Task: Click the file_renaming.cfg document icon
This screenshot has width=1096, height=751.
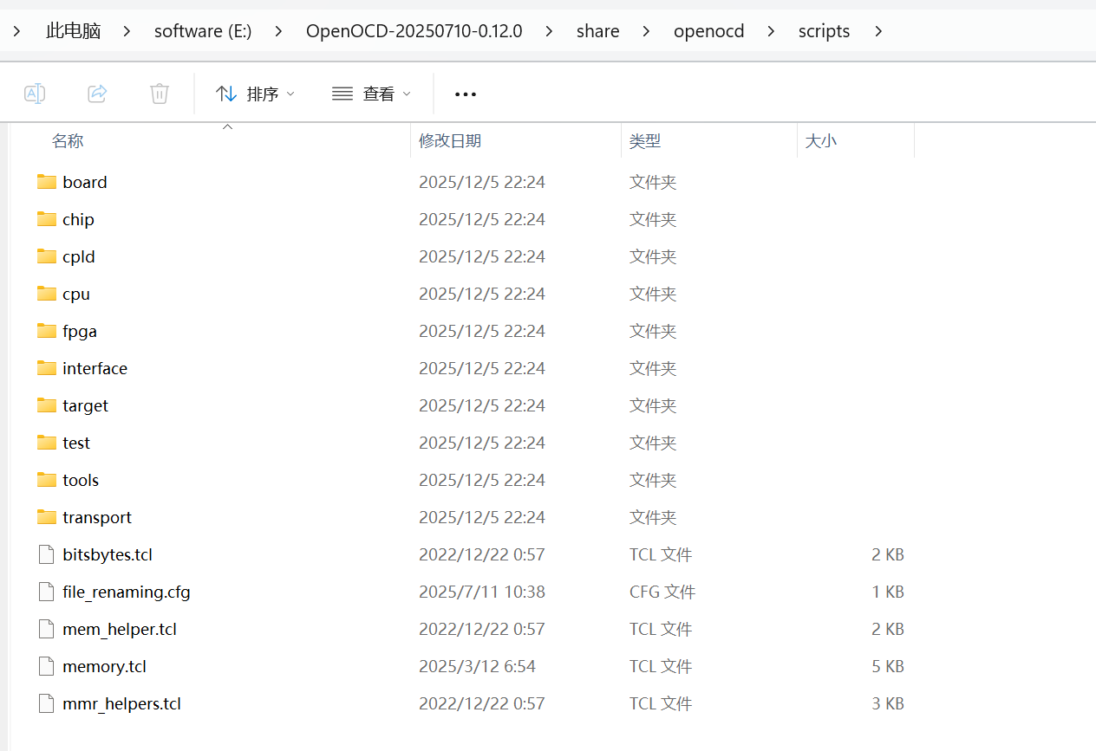Action: click(x=46, y=592)
